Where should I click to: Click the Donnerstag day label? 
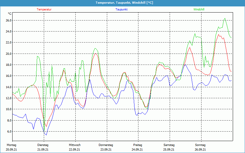click(x=106, y=145)
